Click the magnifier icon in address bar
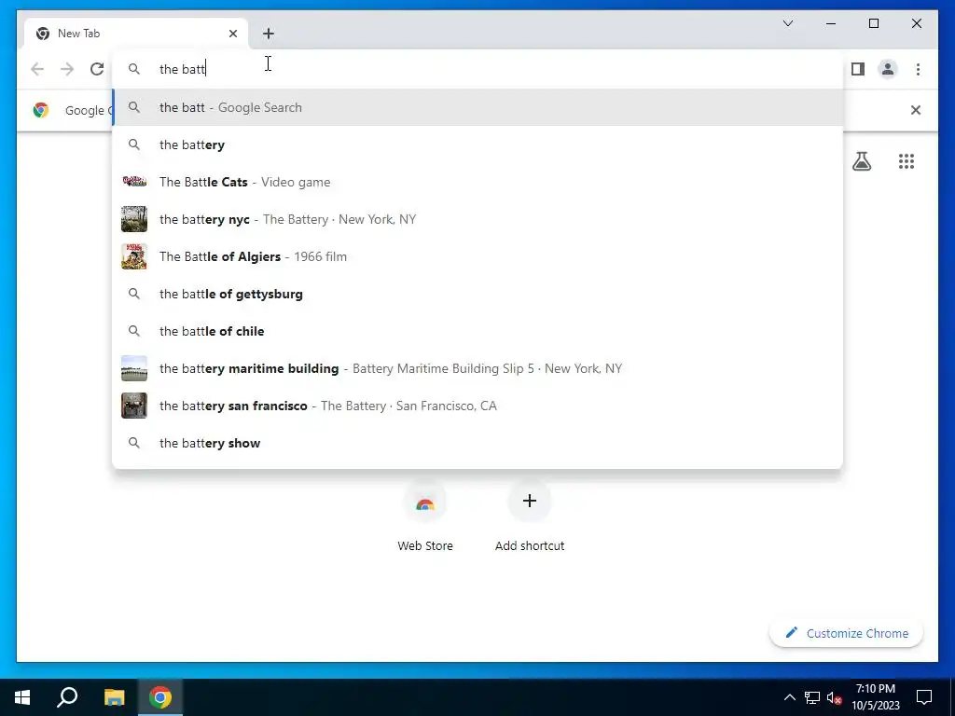This screenshot has width=955, height=716. [134, 69]
